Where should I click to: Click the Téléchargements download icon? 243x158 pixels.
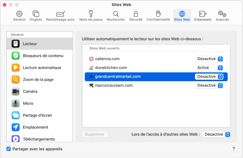16,138
